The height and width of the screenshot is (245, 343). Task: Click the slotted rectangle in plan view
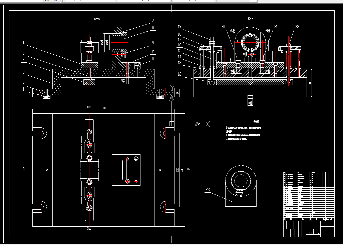(x=124, y=170)
